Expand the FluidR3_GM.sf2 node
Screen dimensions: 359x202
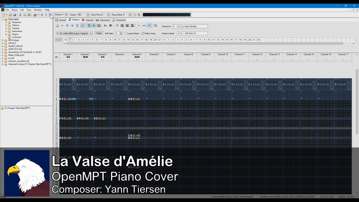[3, 46]
